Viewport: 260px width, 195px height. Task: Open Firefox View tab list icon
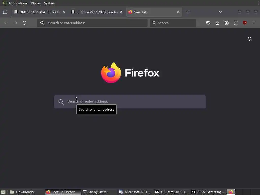click(5, 12)
